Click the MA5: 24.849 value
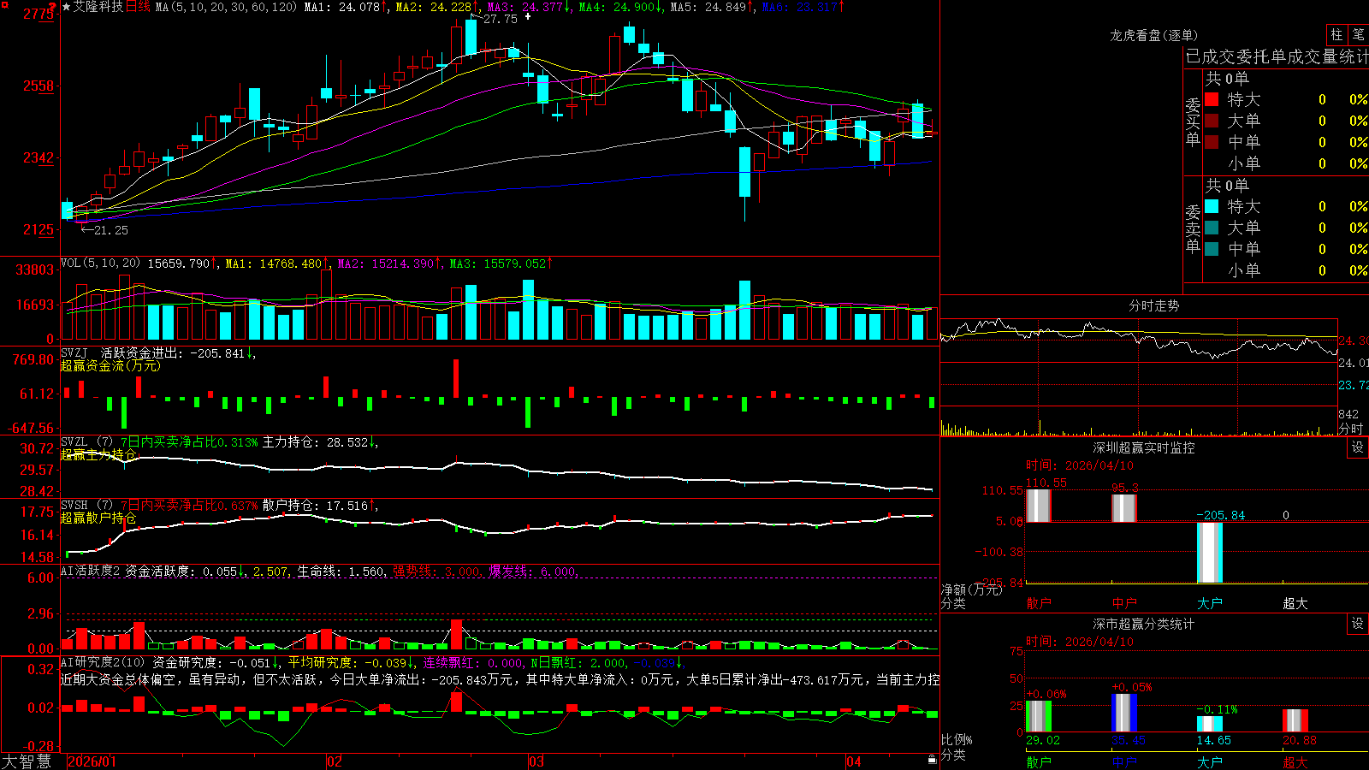Image resolution: width=1369 pixels, height=770 pixels. pos(708,7)
